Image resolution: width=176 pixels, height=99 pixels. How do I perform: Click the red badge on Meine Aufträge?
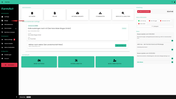pos(14,39)
